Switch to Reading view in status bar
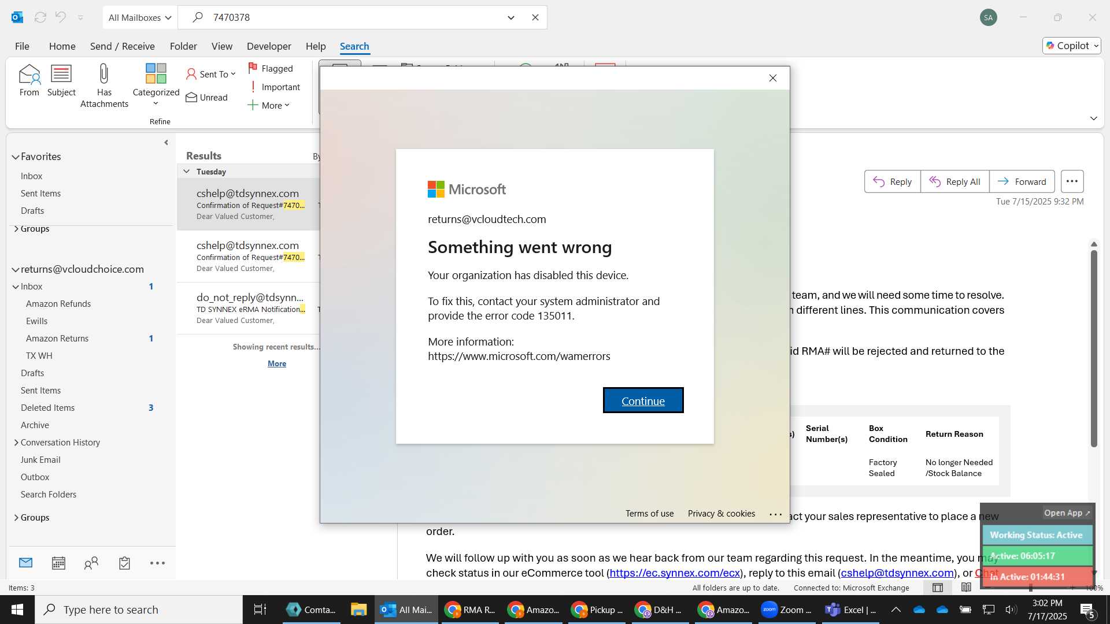This screenshot has height=624, width=1110. coord(966,588)
